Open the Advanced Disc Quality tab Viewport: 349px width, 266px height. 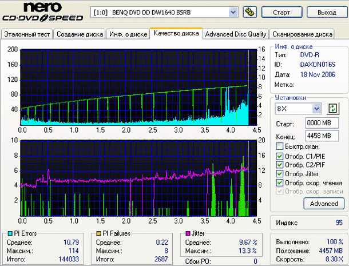pos(236,34)
